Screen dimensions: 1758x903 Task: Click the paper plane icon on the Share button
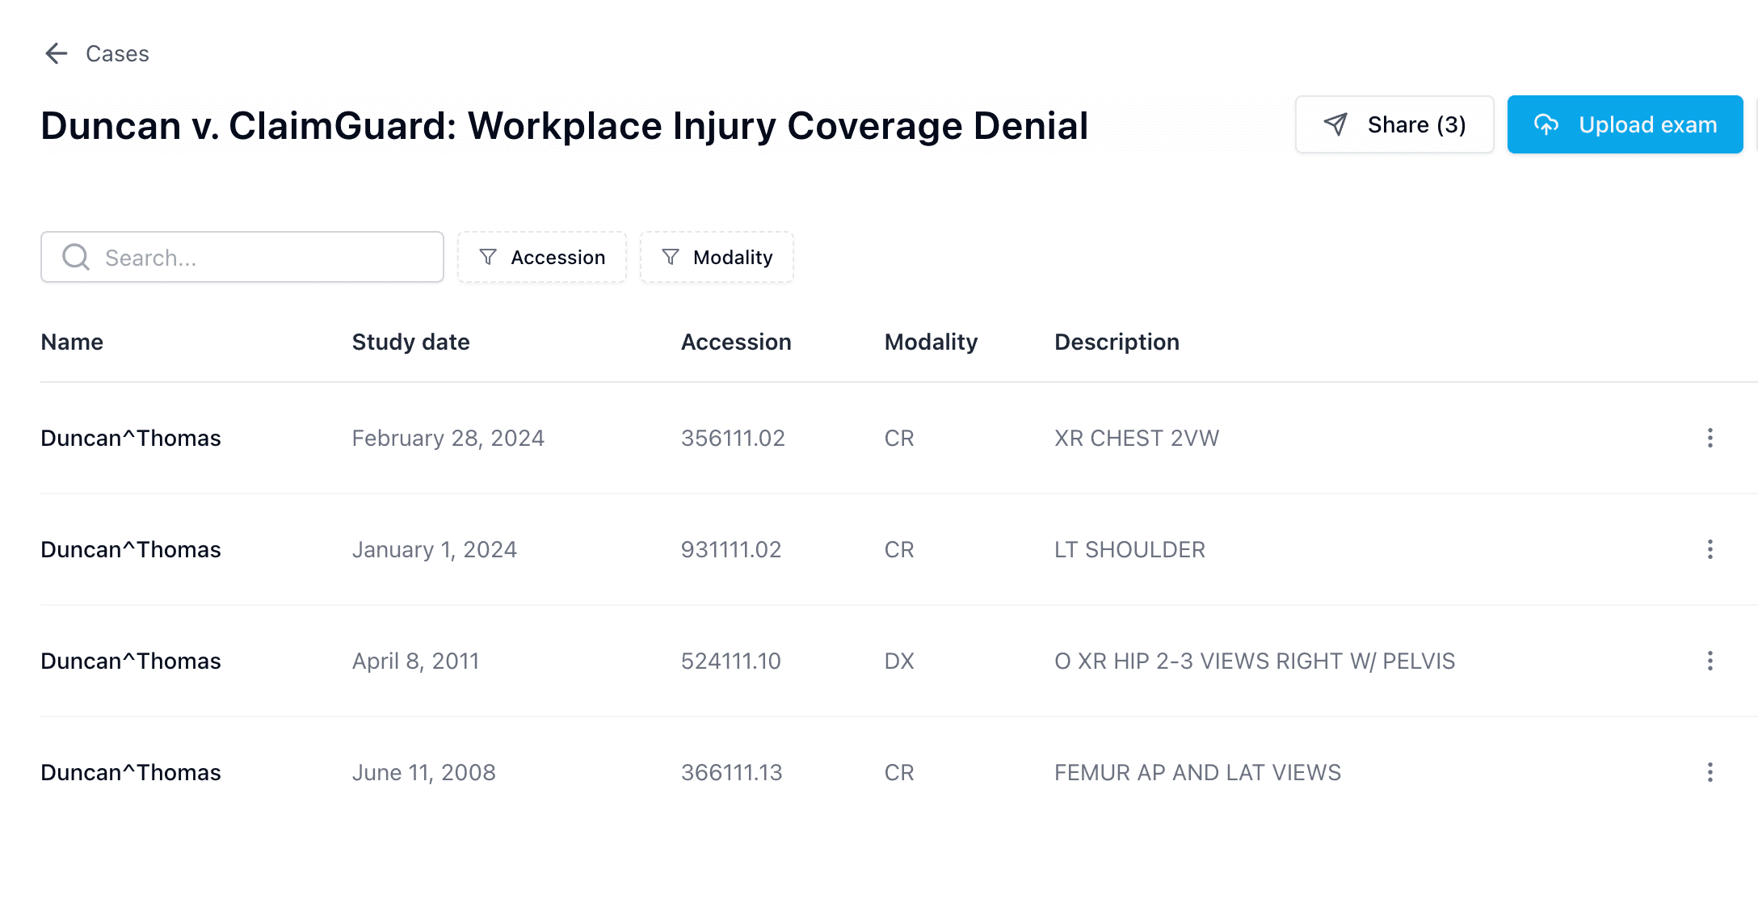(x=1335, y=124)
